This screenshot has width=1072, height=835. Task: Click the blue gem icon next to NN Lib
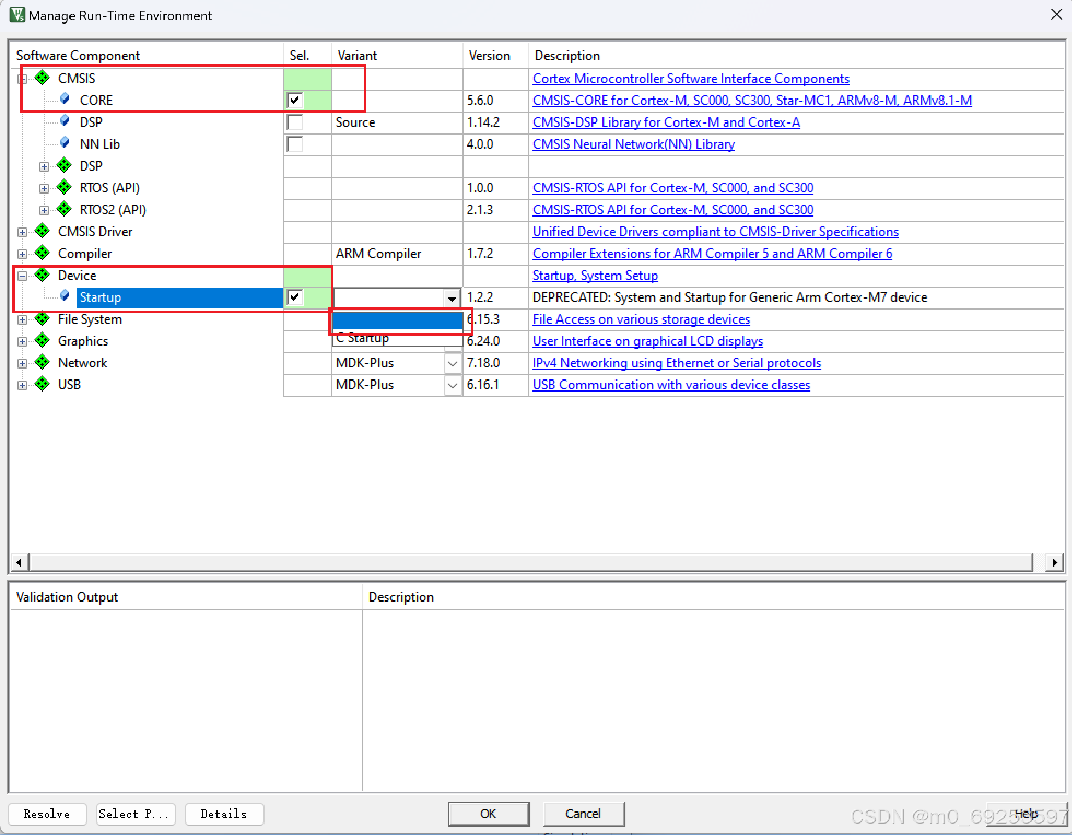(x=65, y=143)
